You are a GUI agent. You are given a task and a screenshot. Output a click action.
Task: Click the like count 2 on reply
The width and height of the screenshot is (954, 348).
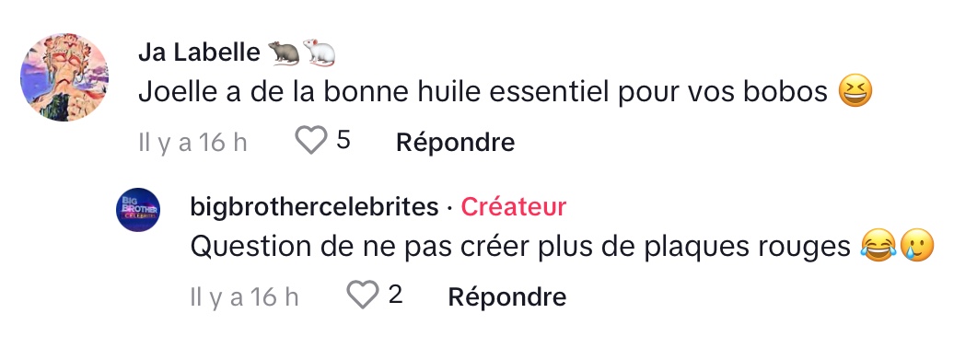pyautogui.click(x=395, y=296)
